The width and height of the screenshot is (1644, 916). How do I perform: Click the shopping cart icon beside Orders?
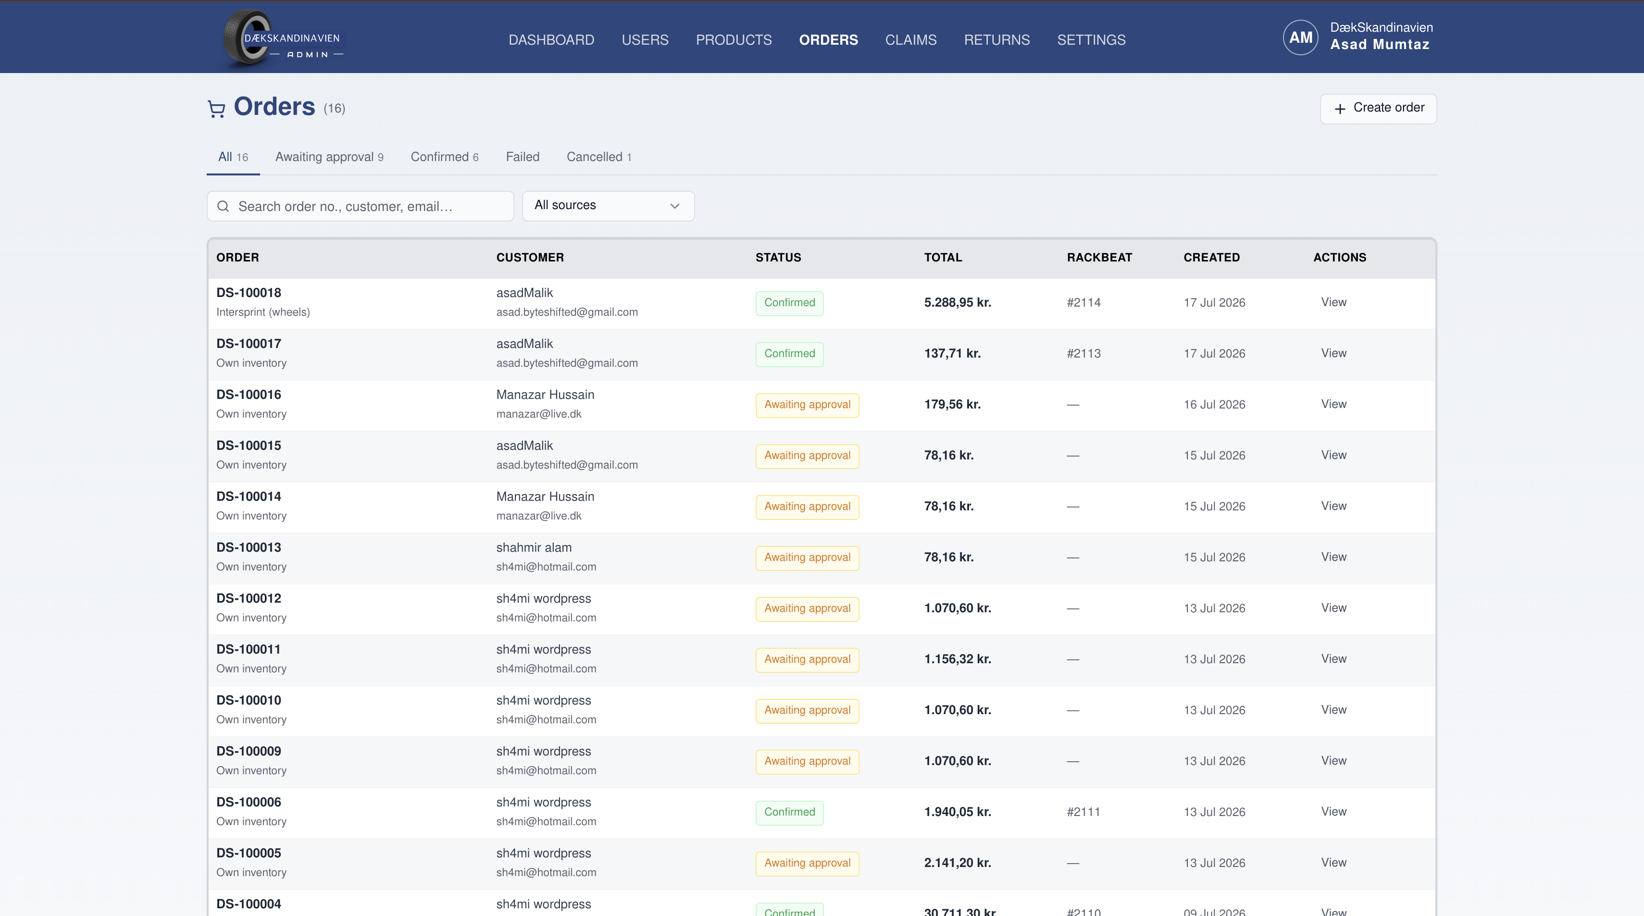[216, 109]
